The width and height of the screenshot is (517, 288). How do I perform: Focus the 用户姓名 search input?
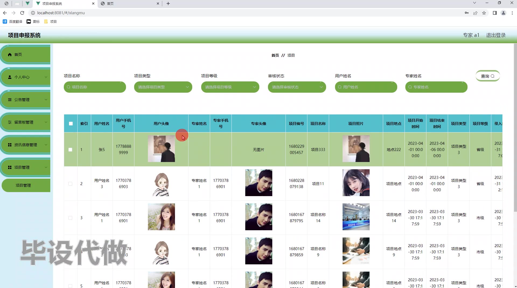point(366,87)
